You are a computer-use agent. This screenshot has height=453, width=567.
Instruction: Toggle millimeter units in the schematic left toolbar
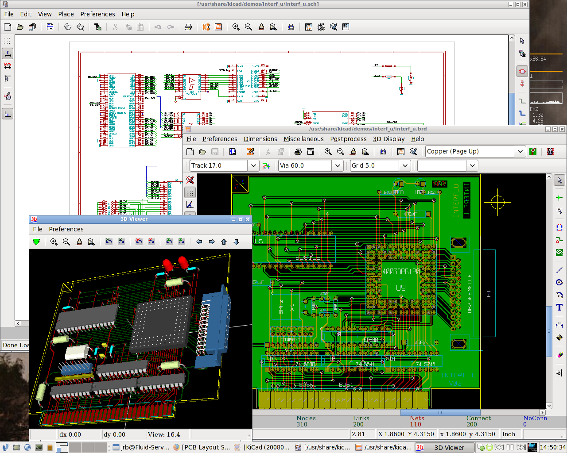click(x=7, y=66)
